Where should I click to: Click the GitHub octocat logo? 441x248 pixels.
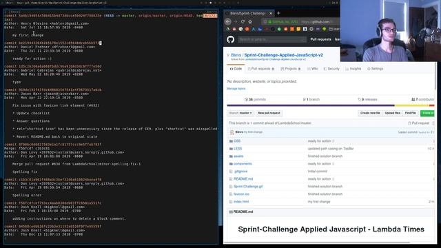pyautogui.click(x=231, y=39)
